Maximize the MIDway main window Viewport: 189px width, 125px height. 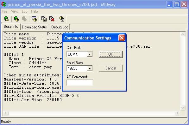pyautogui.click(x=177, y=4)
